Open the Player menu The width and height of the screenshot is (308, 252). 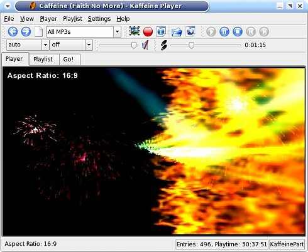[48, 19]
